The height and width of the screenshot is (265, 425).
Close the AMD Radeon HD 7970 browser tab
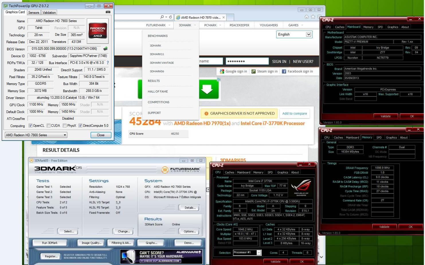[224, 17]
